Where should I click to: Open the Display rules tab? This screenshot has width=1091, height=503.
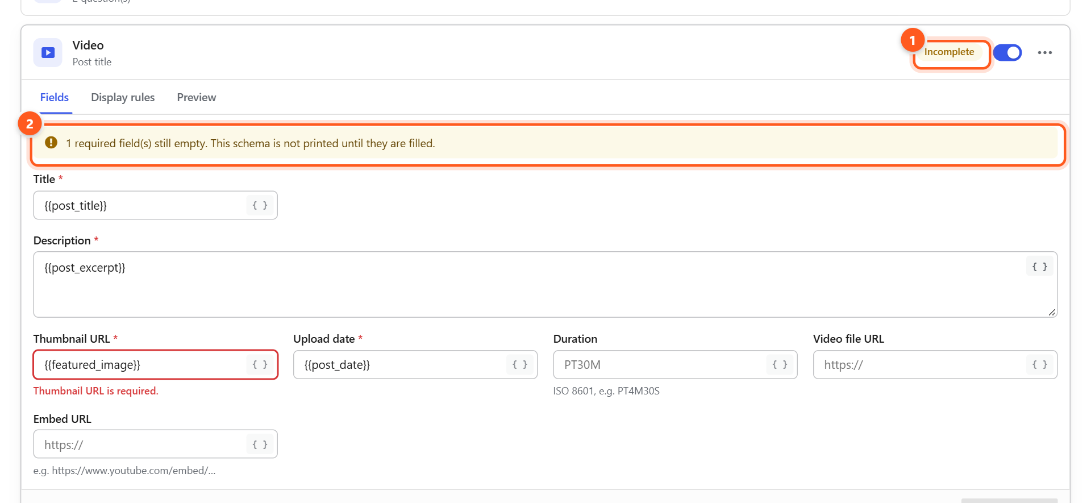tap(123, 97)
